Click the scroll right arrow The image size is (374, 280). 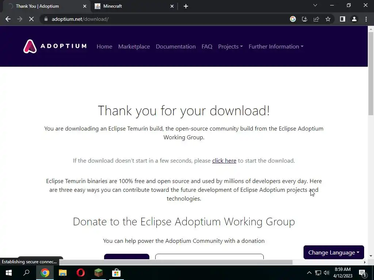(365, 262)
